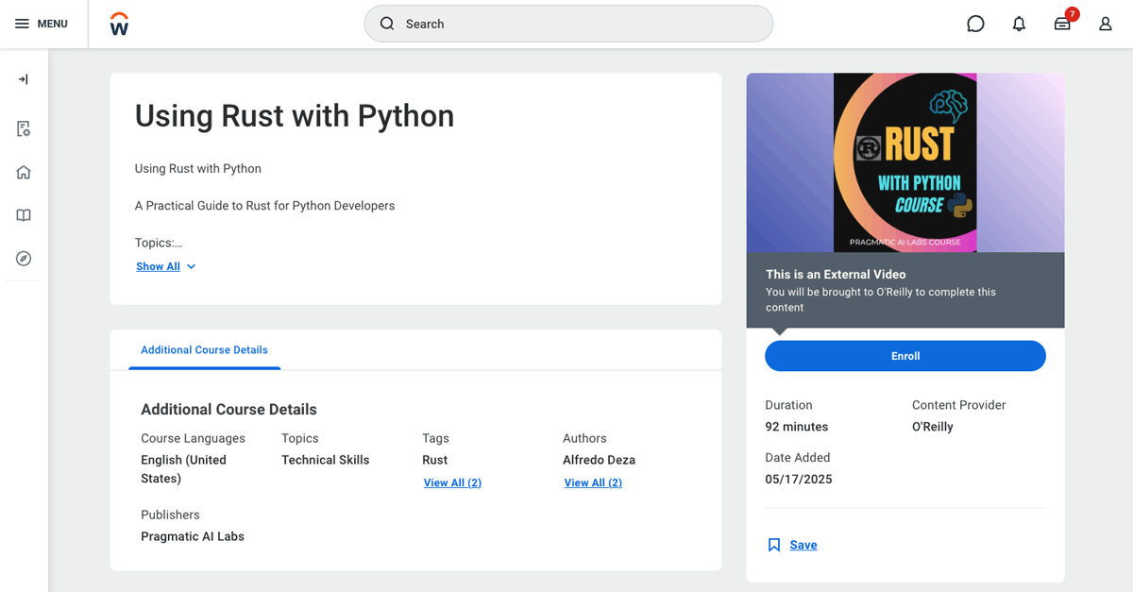The height and width of the screenshot is (592, 1133).
Task: Click the English (United States) language value
Action: pyautogui.click(x=184, y=469)
